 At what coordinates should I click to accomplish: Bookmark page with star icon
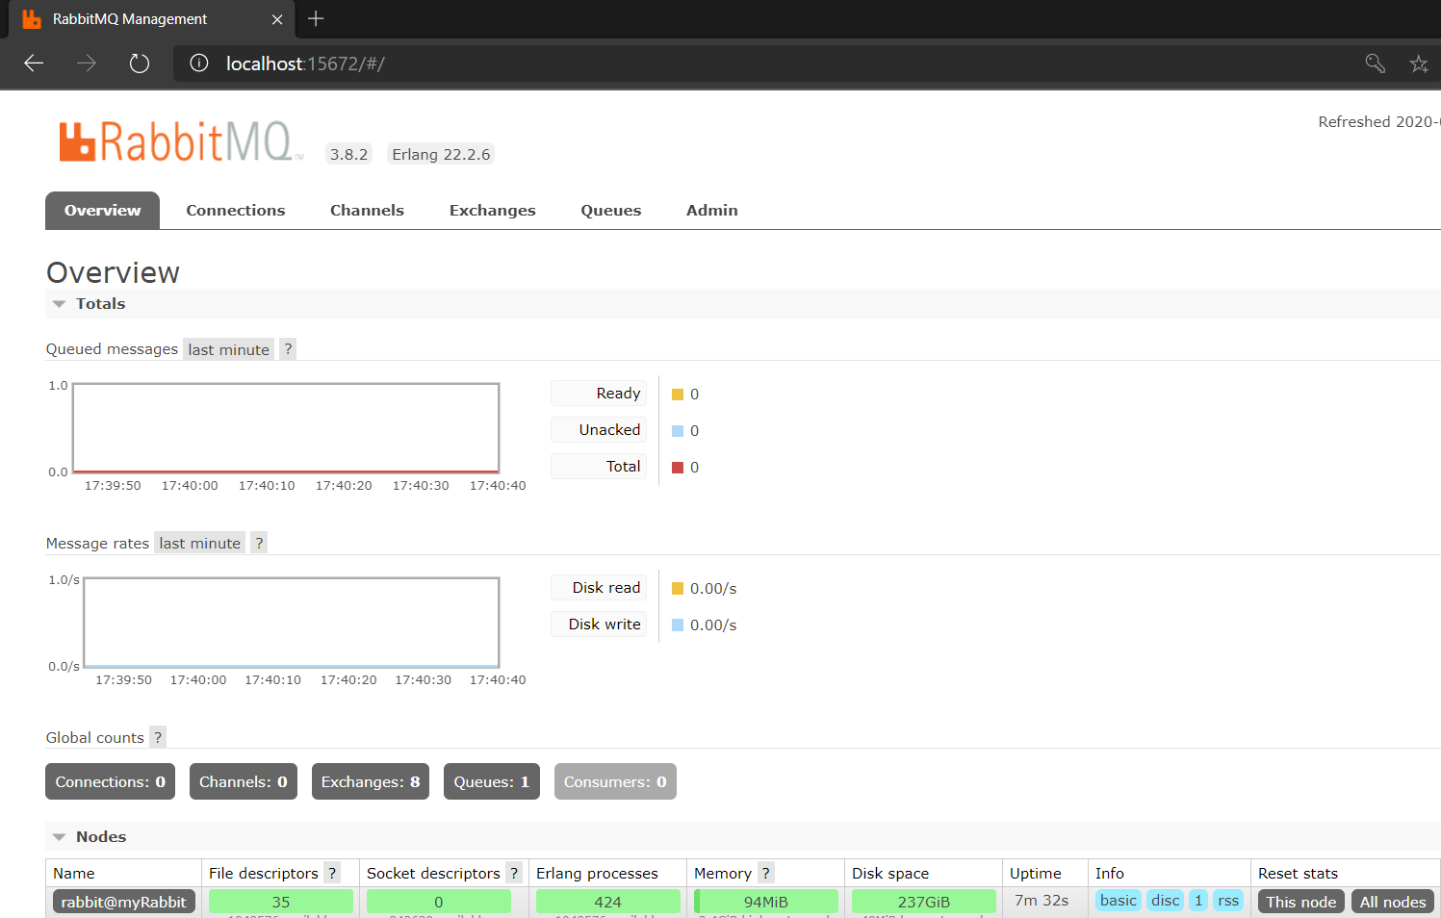(1419, 64)
